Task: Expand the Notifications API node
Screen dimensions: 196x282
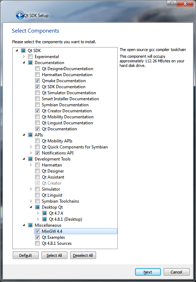Action: 31,153
